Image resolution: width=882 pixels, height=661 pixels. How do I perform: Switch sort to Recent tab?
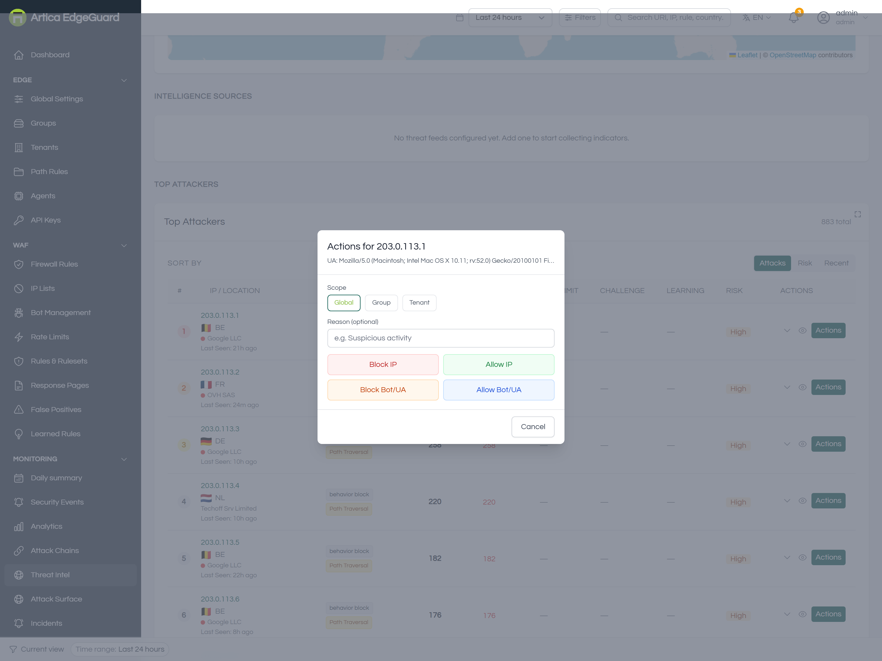(x=836, y=263)
